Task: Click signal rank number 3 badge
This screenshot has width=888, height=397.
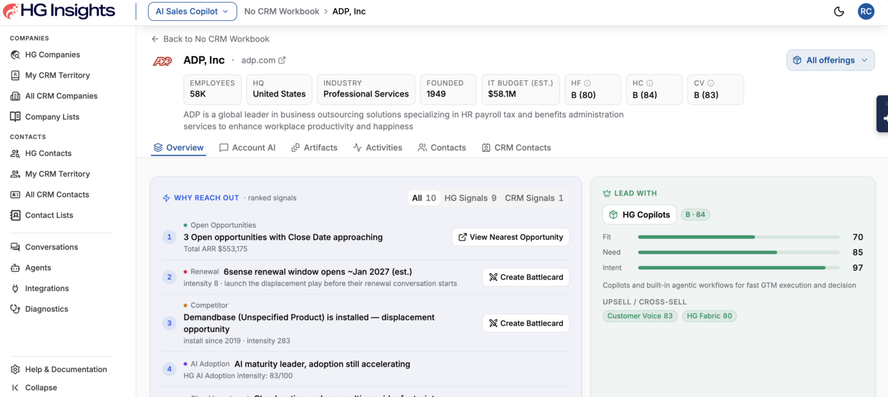Action: 169,323
